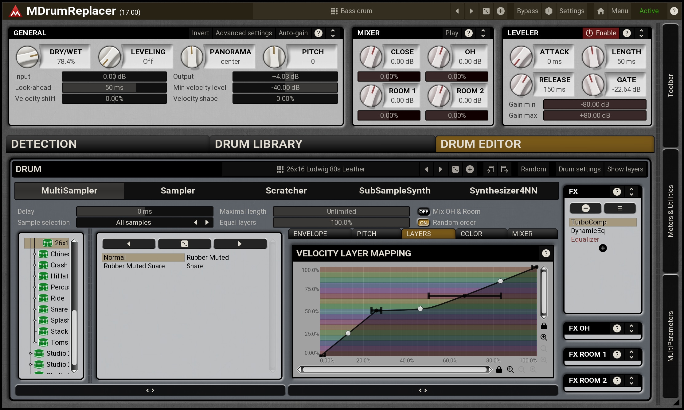This screenshot has height=410, width=684.
Task: Toggle the Leveler Enable button
Action: [601, 33]
